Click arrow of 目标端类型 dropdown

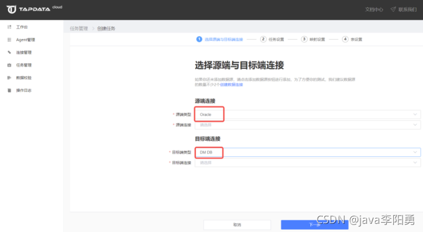pos(415,152)
